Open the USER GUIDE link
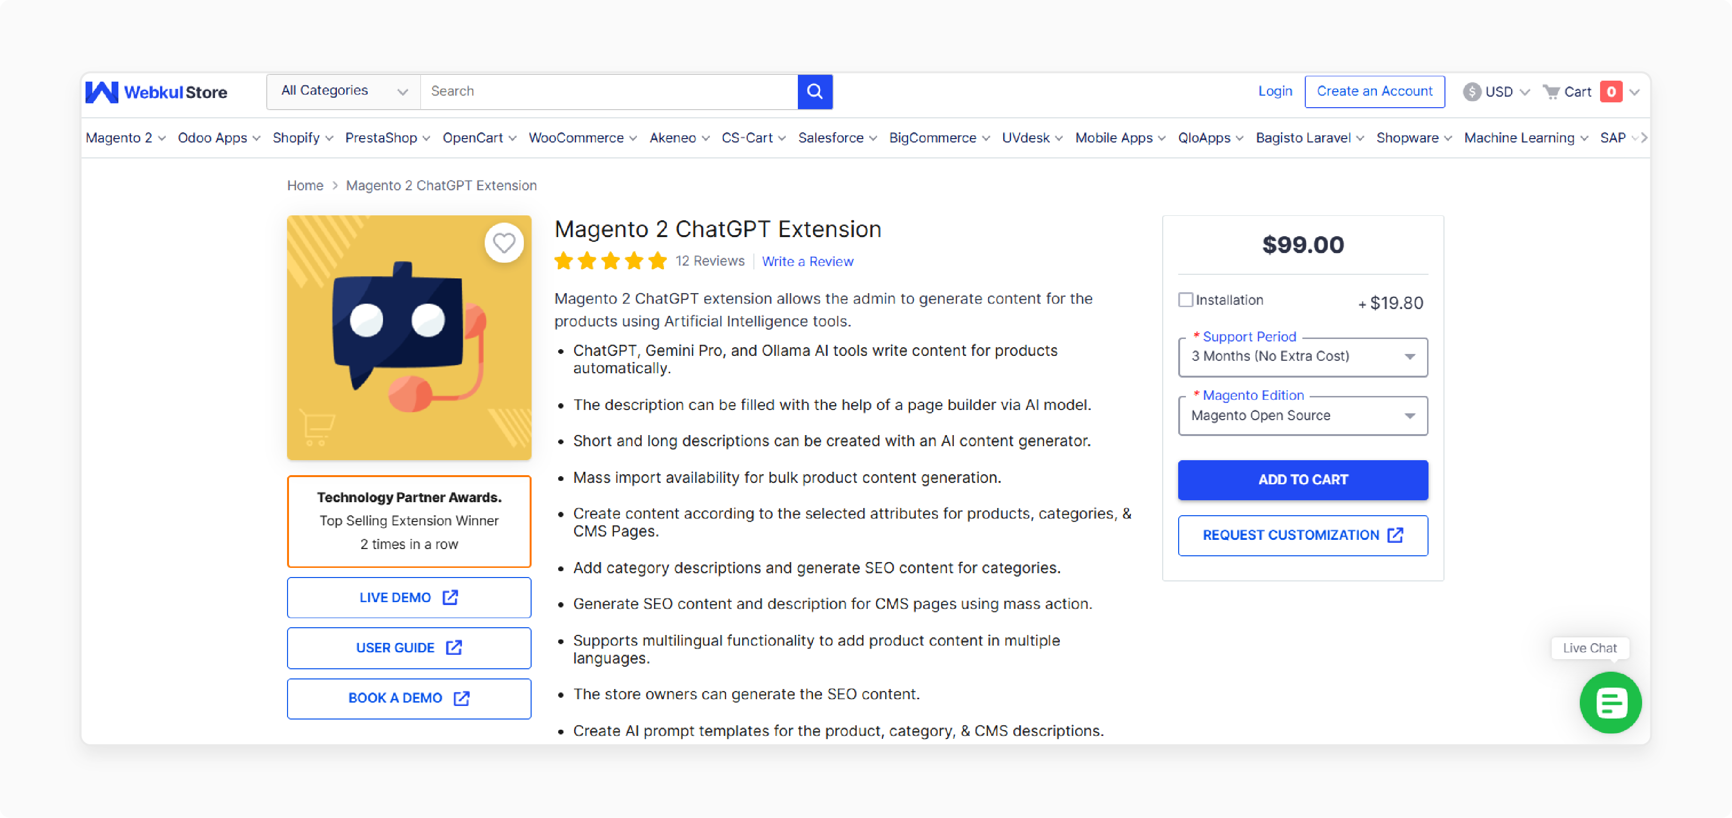1732x818 pixels. (x=409, y=648)
